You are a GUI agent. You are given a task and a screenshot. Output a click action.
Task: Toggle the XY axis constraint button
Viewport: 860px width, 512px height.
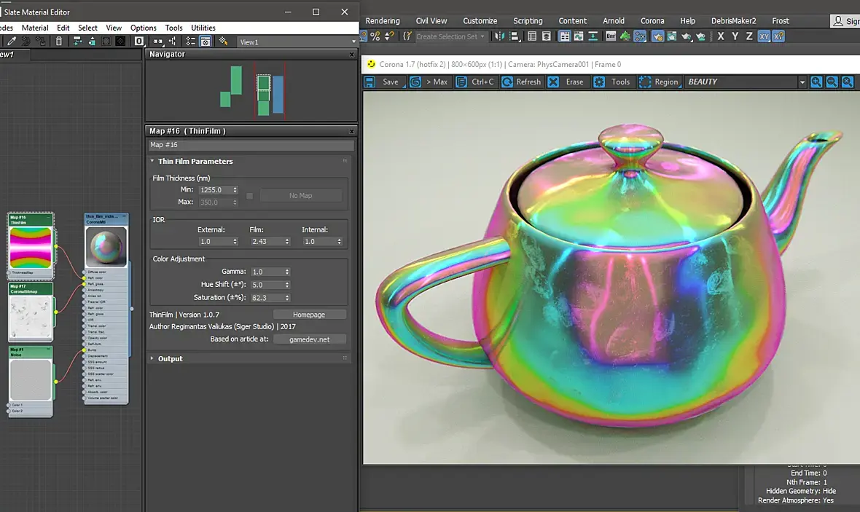coord(764,36)
